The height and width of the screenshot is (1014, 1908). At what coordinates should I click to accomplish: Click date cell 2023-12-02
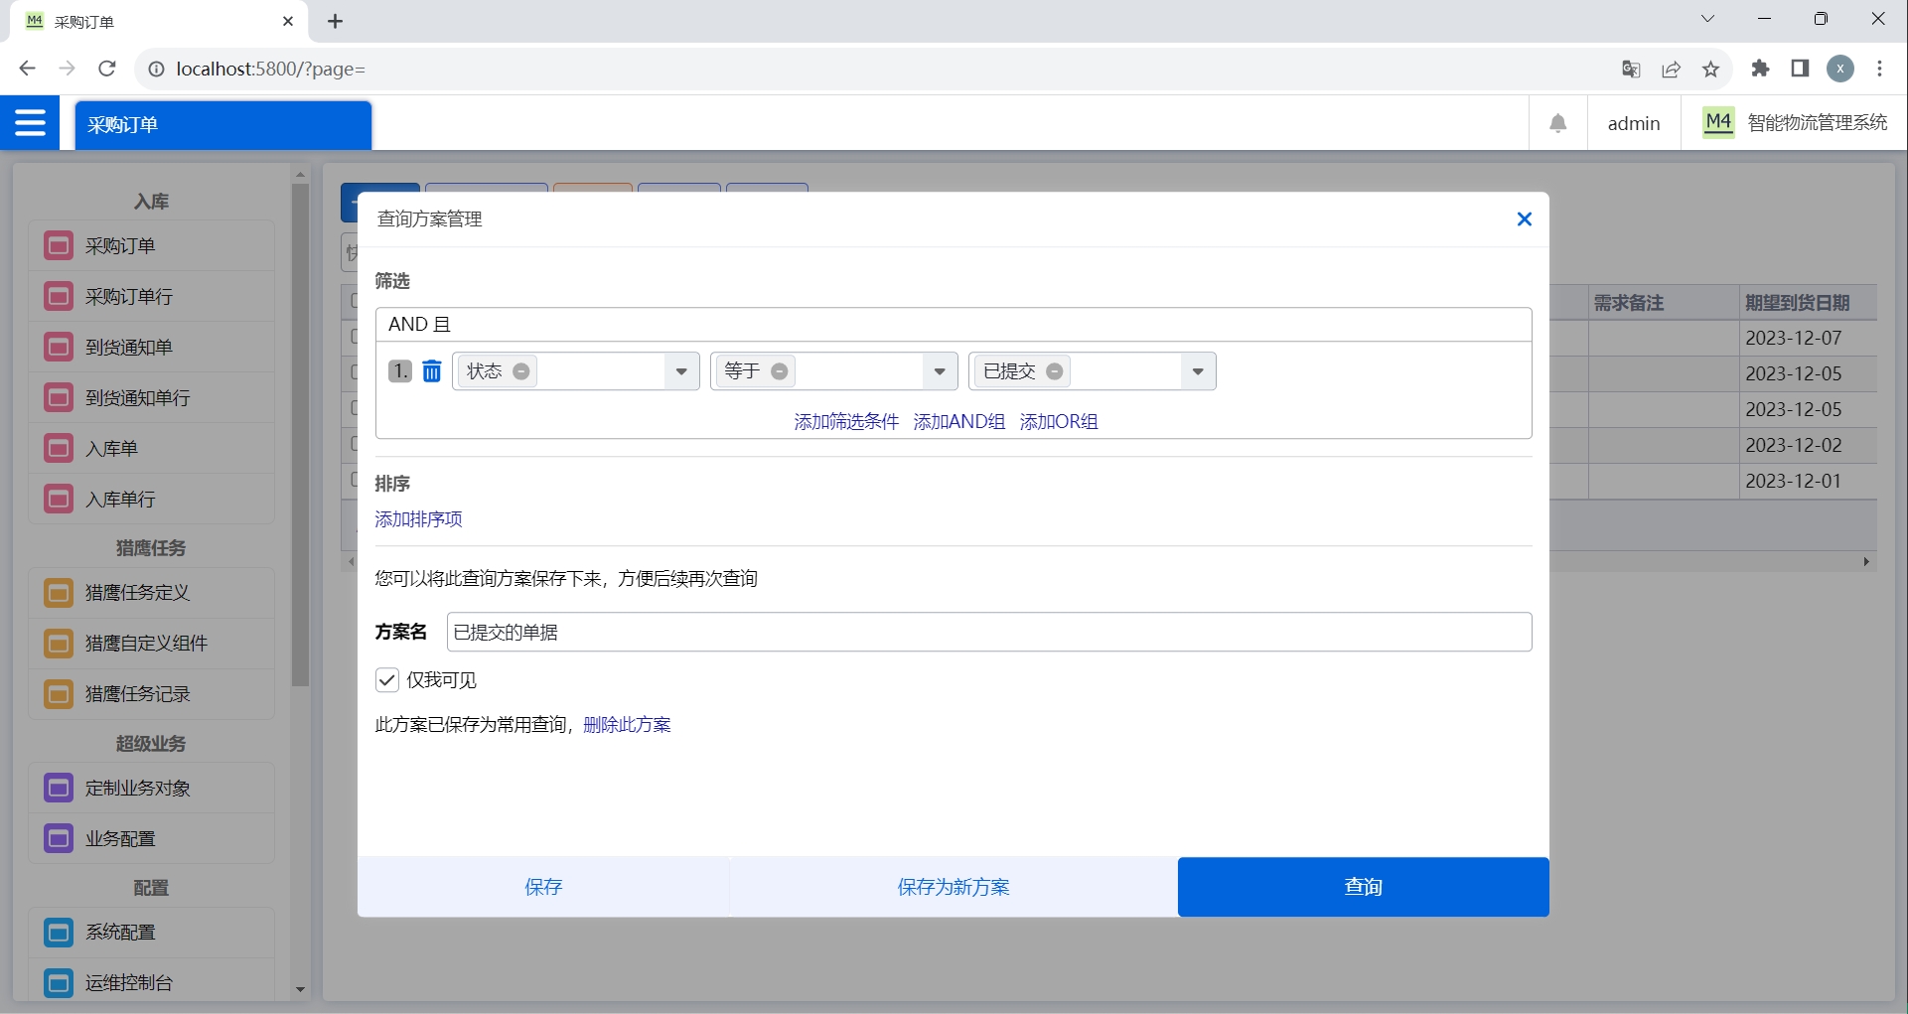[x=1808, y=446]
